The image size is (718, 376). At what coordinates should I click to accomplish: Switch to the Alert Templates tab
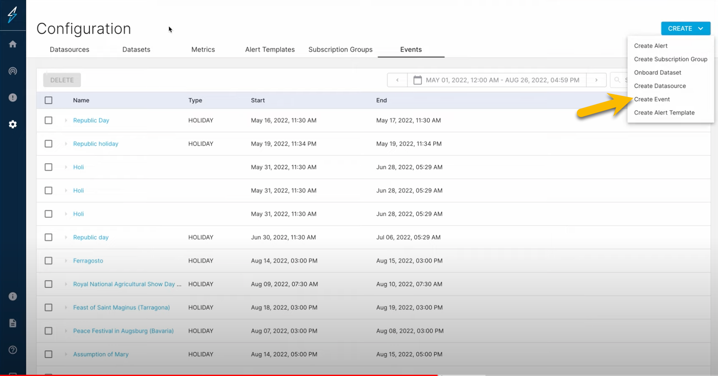[x=270, y=49]
